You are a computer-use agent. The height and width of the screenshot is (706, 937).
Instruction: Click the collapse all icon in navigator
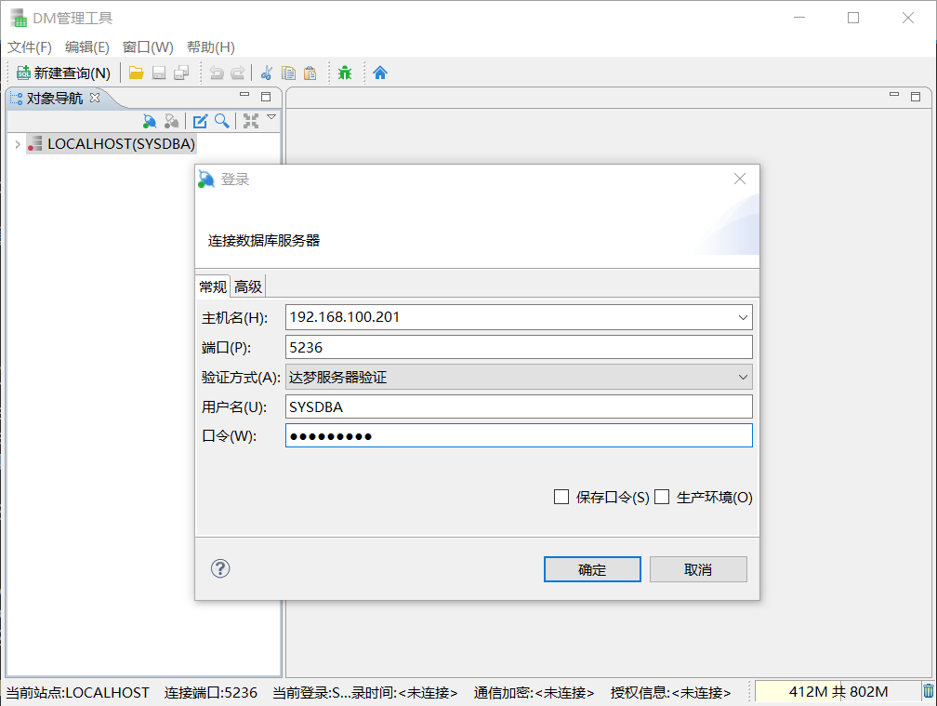point(251,121)
